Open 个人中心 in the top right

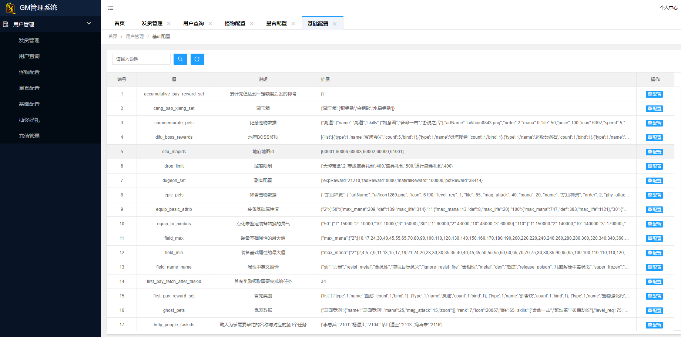click(668, 8)
